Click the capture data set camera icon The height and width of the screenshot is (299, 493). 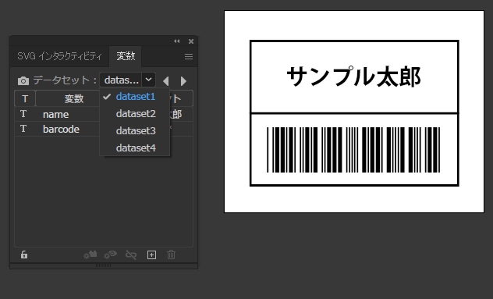(x=23, y=81)
